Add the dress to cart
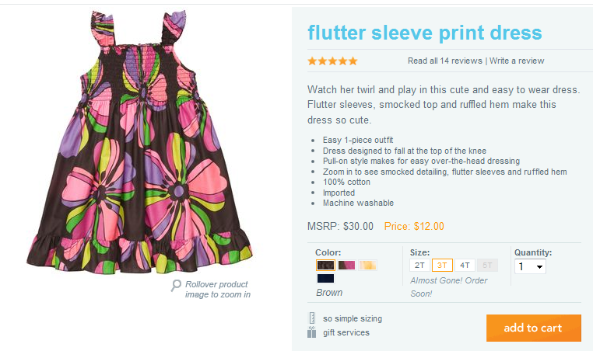This screenshot has height=351, width=593. 533,328
